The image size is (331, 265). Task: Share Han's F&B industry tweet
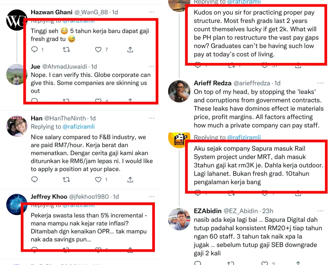(x=130, y=180)
